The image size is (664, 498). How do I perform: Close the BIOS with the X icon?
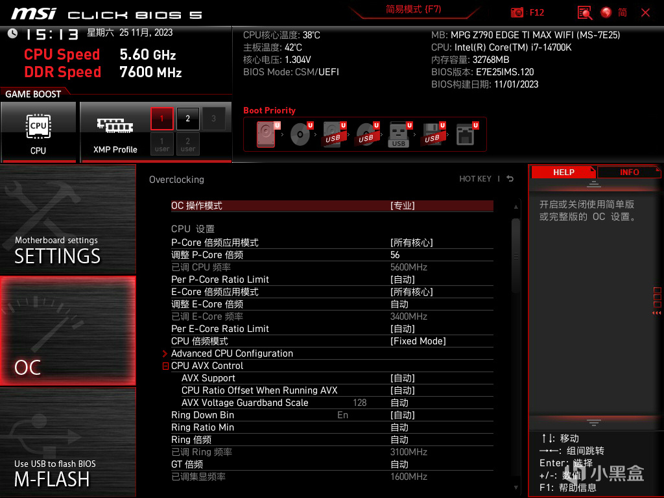[x=645, y=12]
